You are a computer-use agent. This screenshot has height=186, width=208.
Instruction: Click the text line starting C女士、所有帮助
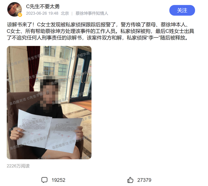tap(101, 31)
